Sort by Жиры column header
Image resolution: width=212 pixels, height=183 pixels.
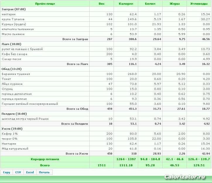tap(175, 4)
